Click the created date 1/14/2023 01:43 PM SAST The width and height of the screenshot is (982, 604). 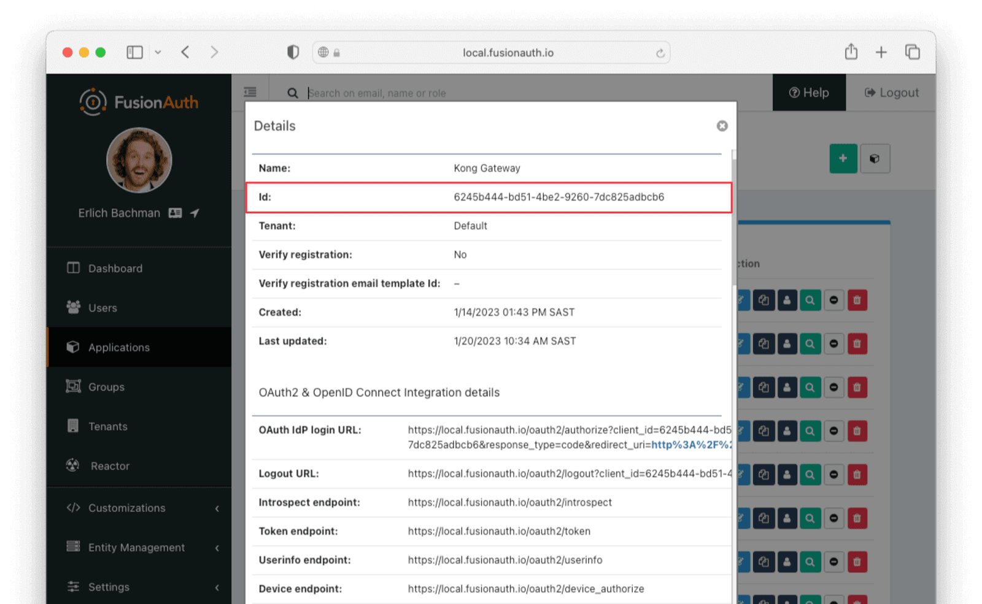point(514,312)
